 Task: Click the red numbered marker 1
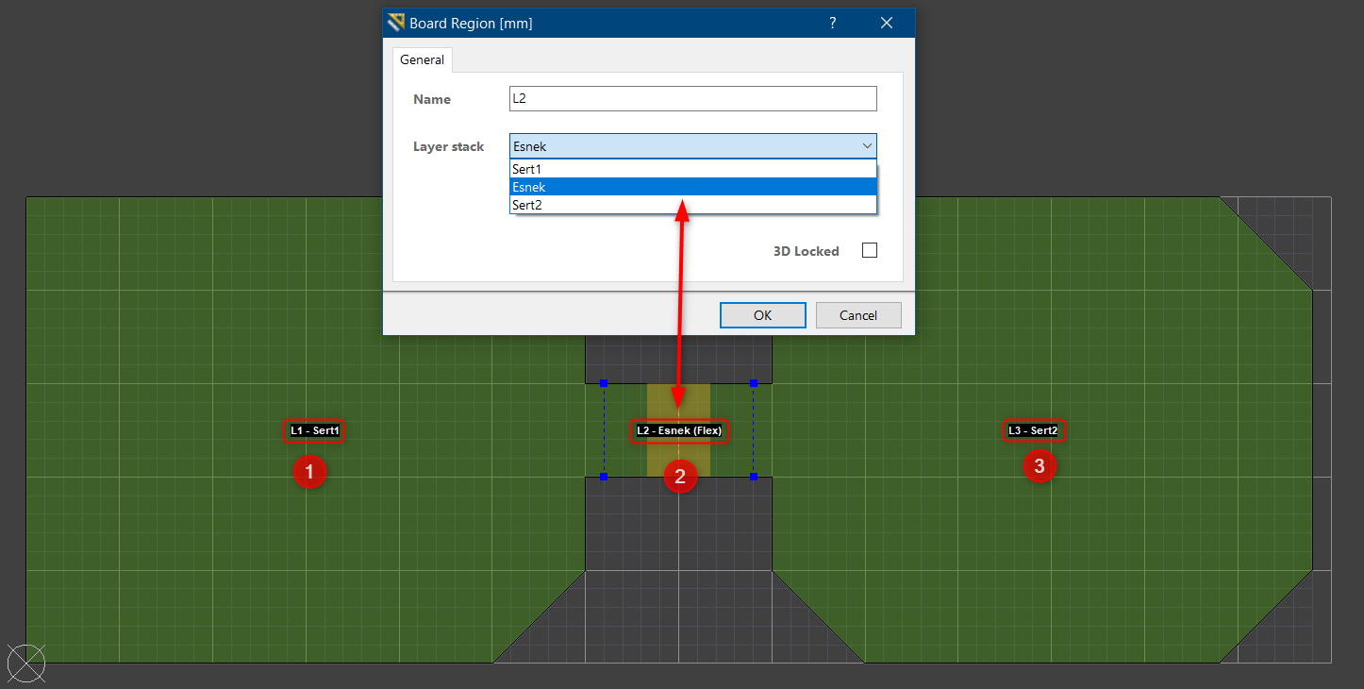pyautogui.click(x=310, y=472)
